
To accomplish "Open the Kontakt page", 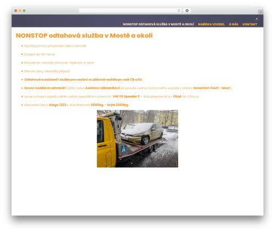I will pos(250,24).
